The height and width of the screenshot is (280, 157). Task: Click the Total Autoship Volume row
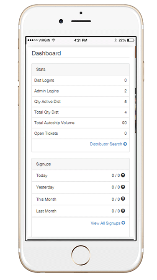80,123
